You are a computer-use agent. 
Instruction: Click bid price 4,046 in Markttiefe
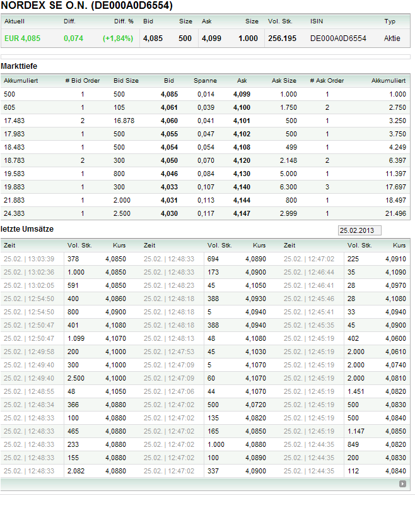coord(169,174)
